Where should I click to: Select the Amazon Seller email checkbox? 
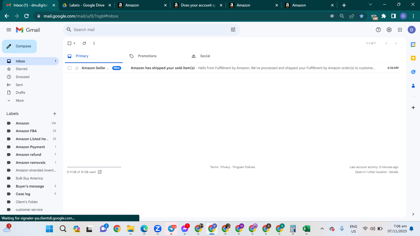click(69, 68)
